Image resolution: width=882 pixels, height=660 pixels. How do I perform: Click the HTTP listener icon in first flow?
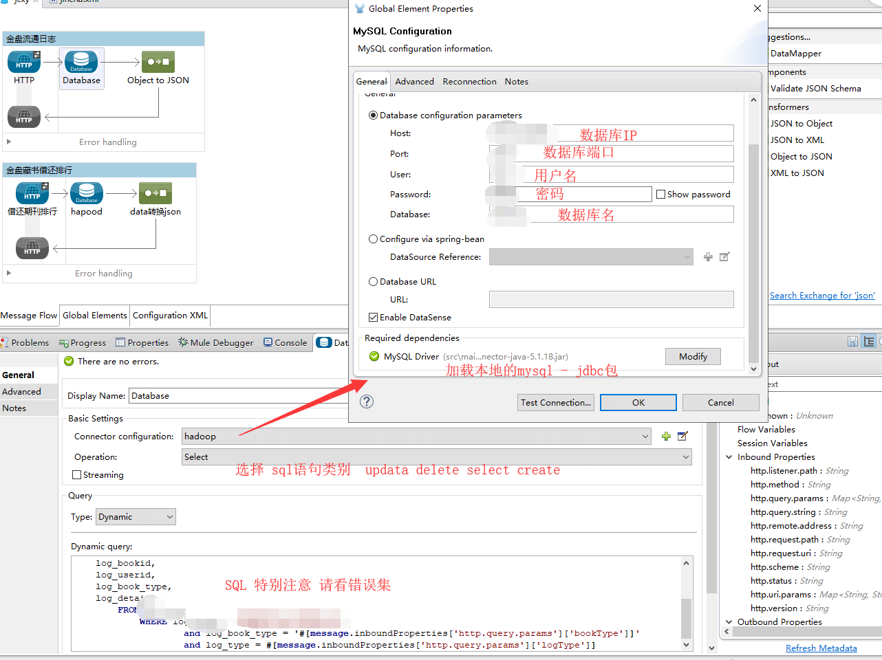(x=24, y=62)
